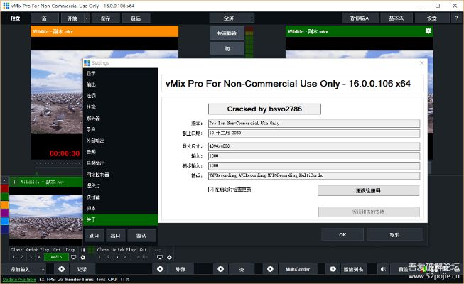This screenshot has width=464, height=284.
Task: Open 性能 settings category
Action: click(x=120, y=107)
